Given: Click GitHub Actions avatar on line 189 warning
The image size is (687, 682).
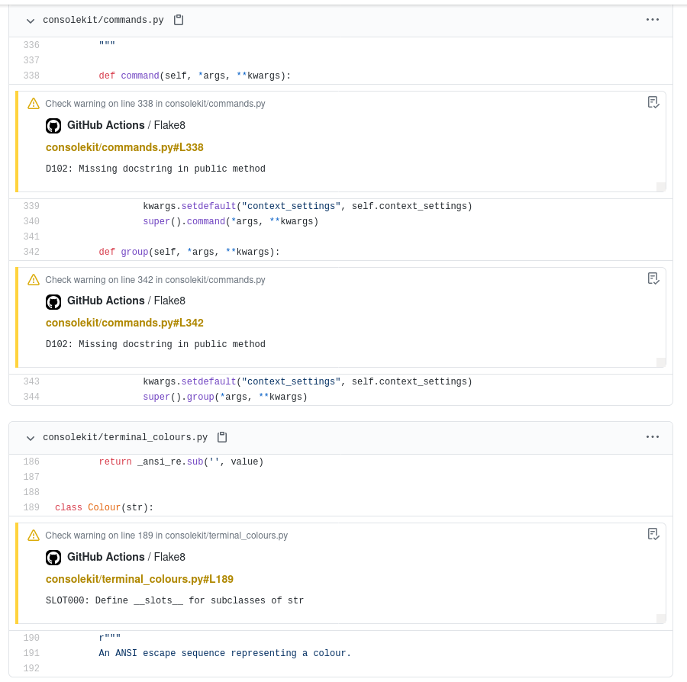Looking at the screenshot, I should tap(53, 558).
